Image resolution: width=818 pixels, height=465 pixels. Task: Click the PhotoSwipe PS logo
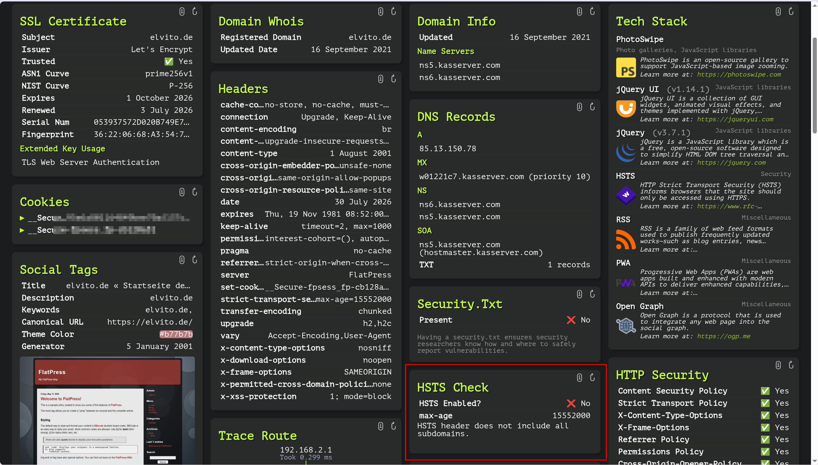tap(626, 67)
